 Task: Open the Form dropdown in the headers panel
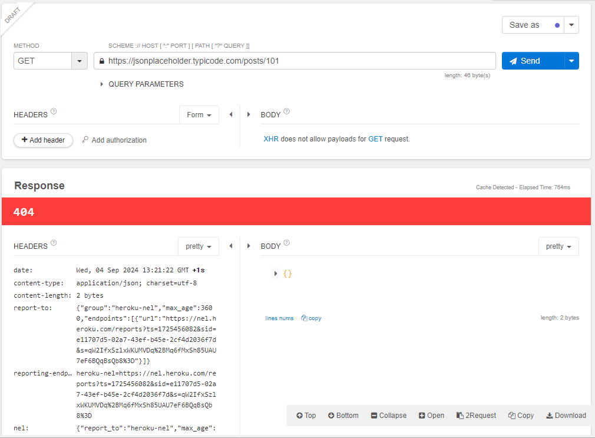pos(199,114)
